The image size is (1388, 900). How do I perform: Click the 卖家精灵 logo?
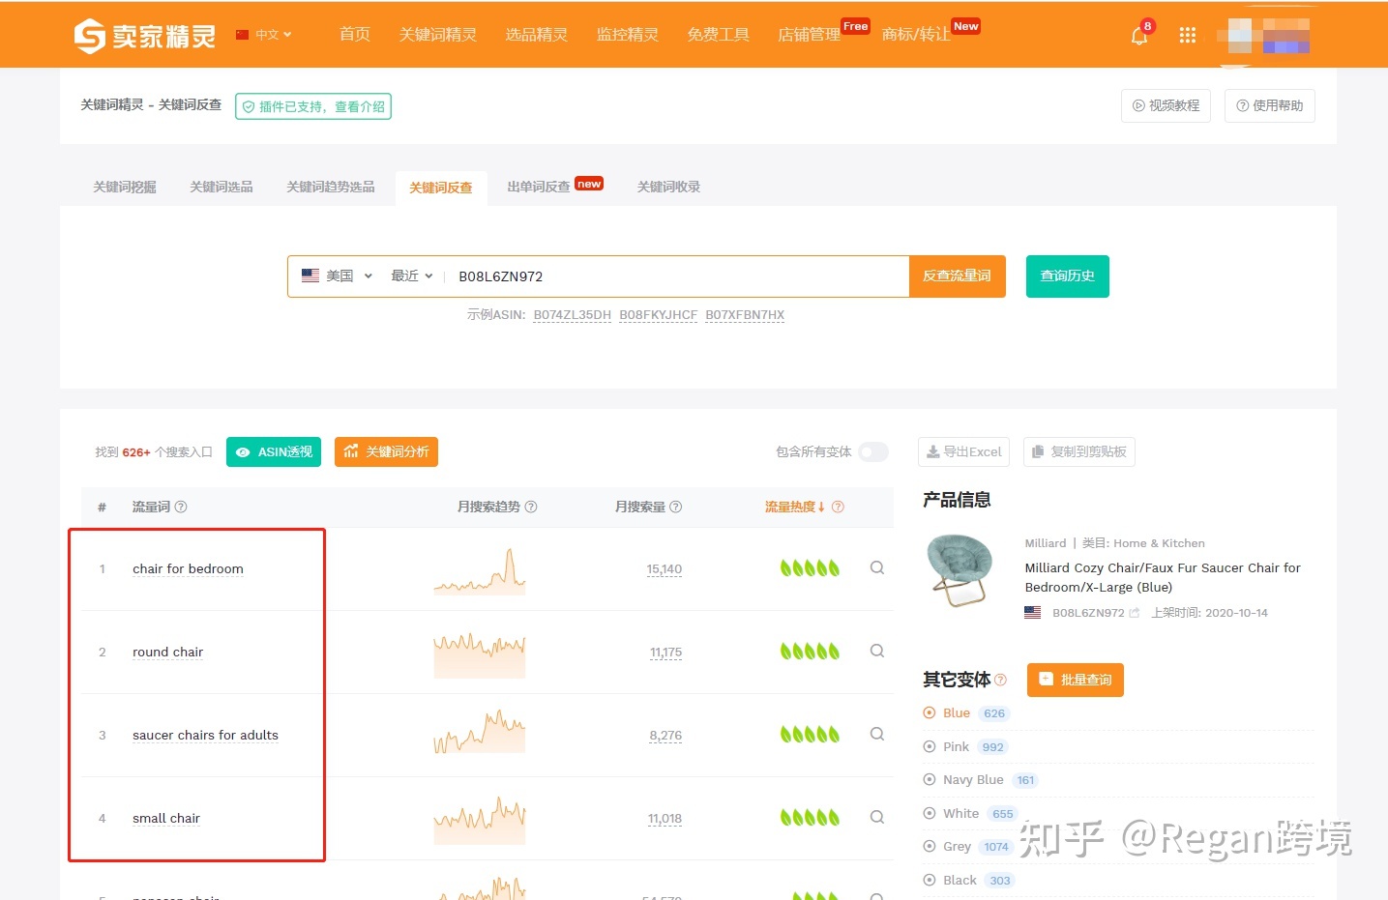pyautogui.click(x=145, y=36)
